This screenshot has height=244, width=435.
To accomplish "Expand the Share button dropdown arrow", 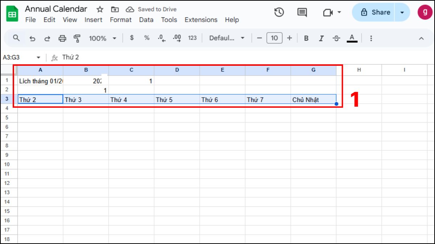I will point(402,12).
